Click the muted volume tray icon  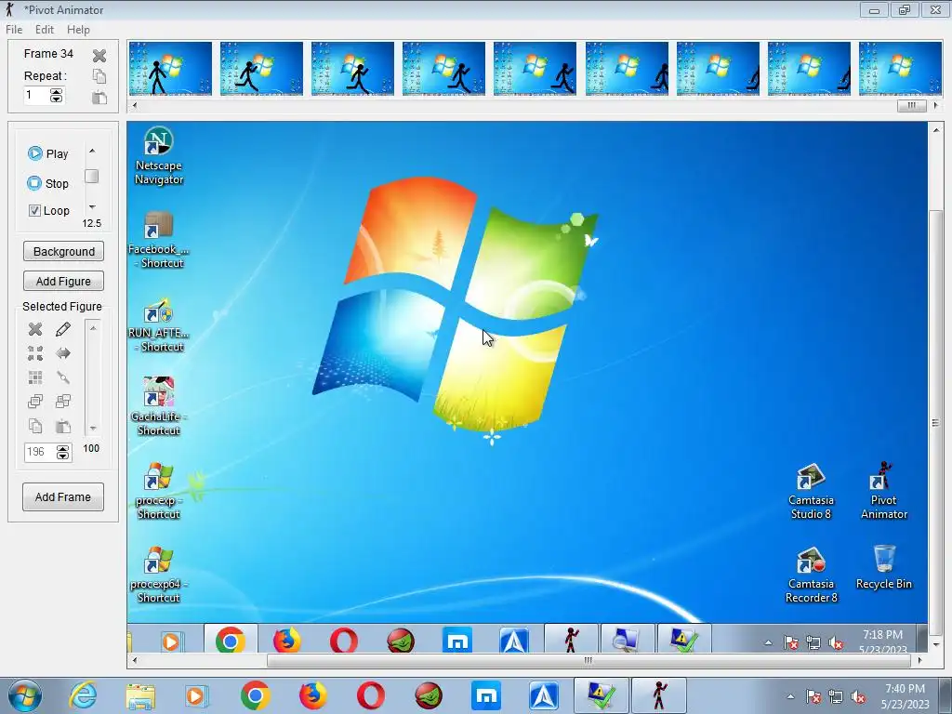858,697
